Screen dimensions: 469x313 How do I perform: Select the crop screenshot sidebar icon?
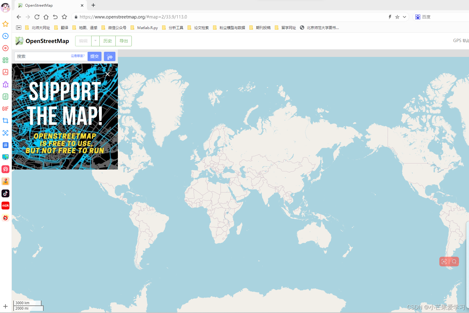(x=5, y=121)
